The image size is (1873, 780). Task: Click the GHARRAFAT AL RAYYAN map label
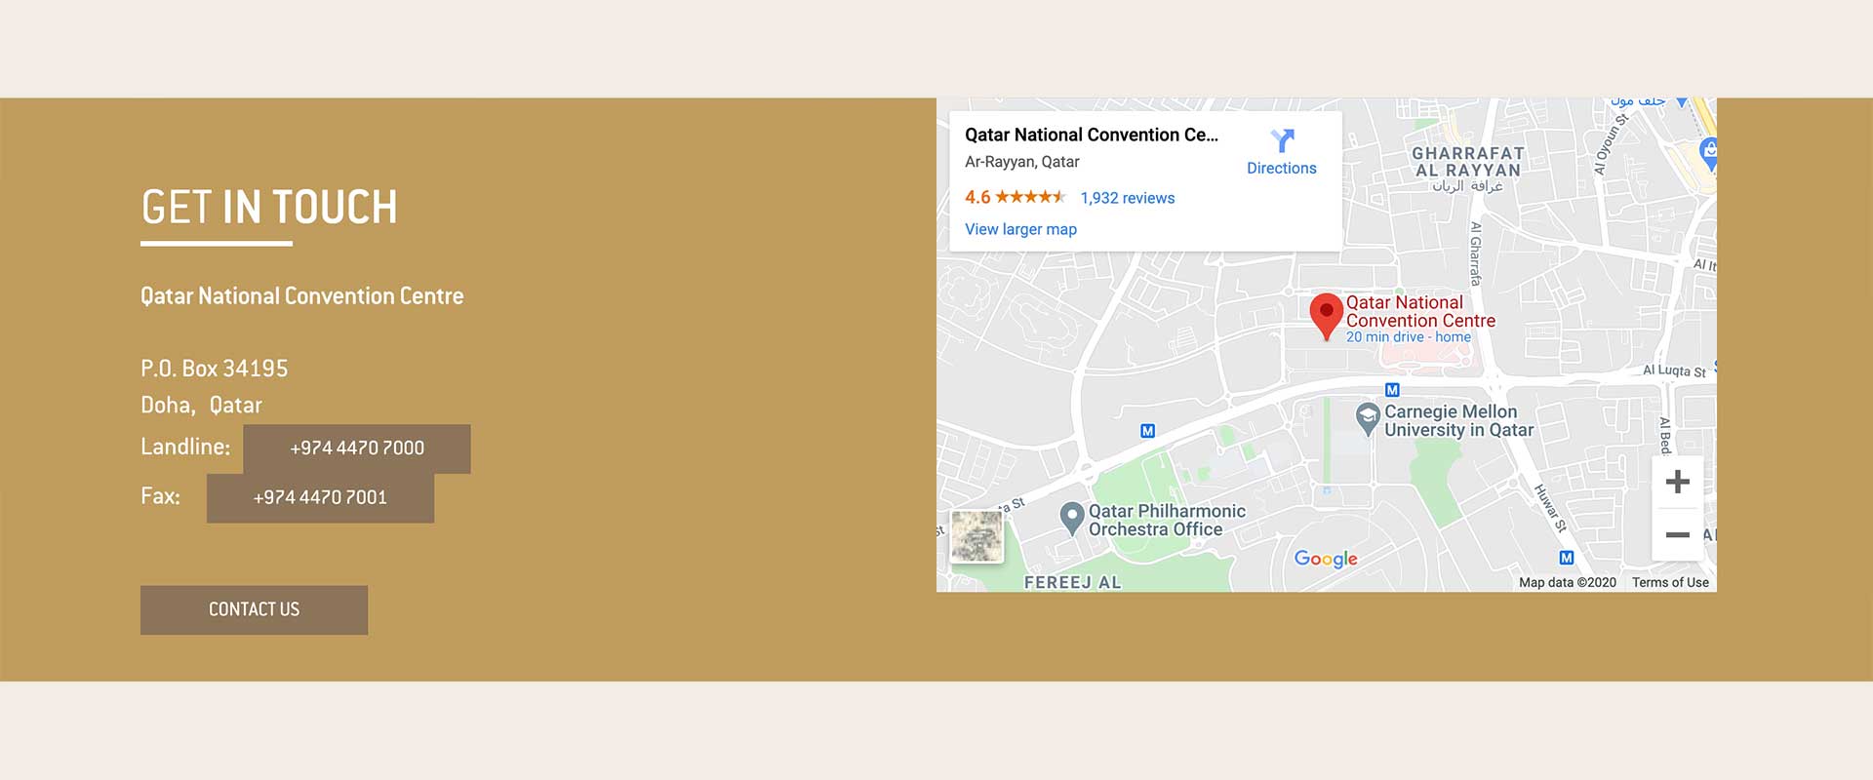pyautogui.click(x=1468, y=162)
